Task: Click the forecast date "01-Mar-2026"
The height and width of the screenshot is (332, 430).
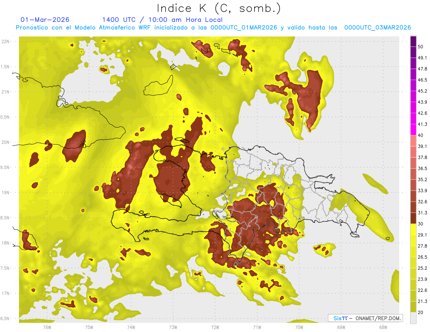Action: point(45,20)
